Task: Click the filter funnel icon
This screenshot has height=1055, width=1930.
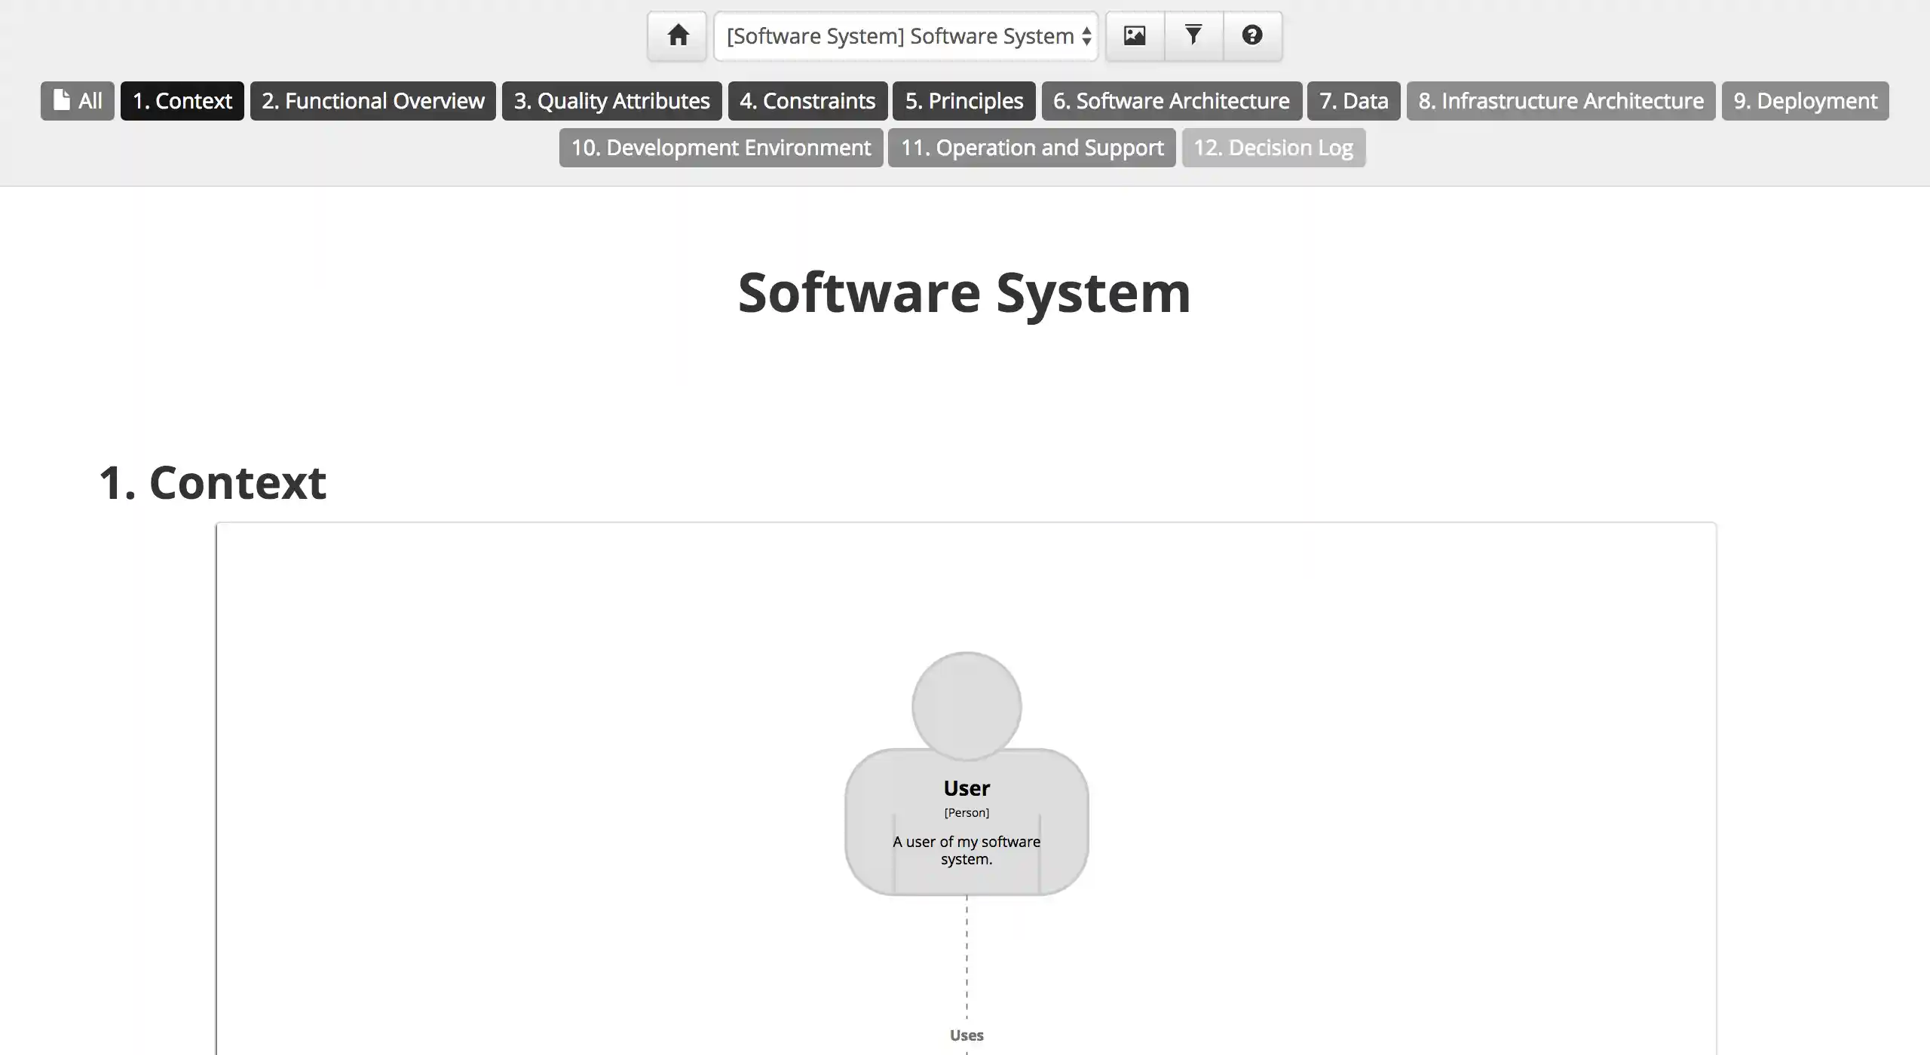Action: click(1193, 35)
